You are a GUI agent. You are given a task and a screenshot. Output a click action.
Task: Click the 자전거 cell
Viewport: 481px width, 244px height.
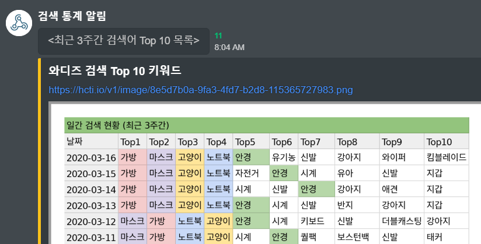(x=251, y=174)
